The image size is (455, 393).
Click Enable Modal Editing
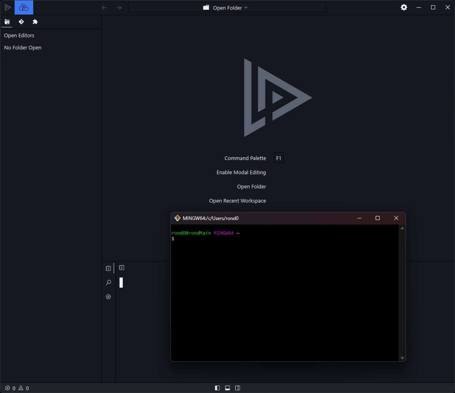point(241,172)
